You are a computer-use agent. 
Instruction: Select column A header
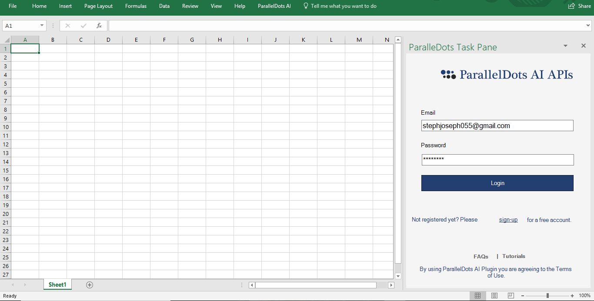click(x=25, y=40)
